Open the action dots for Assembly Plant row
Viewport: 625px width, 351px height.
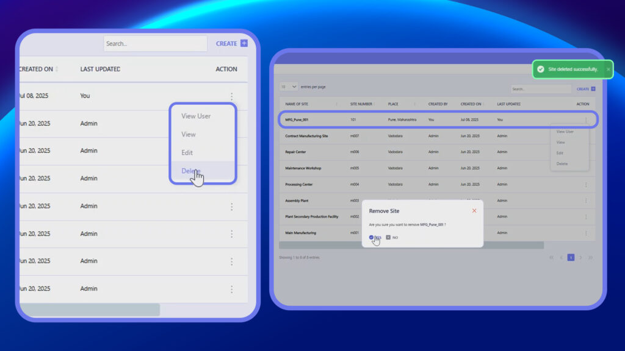click(586, 200)
